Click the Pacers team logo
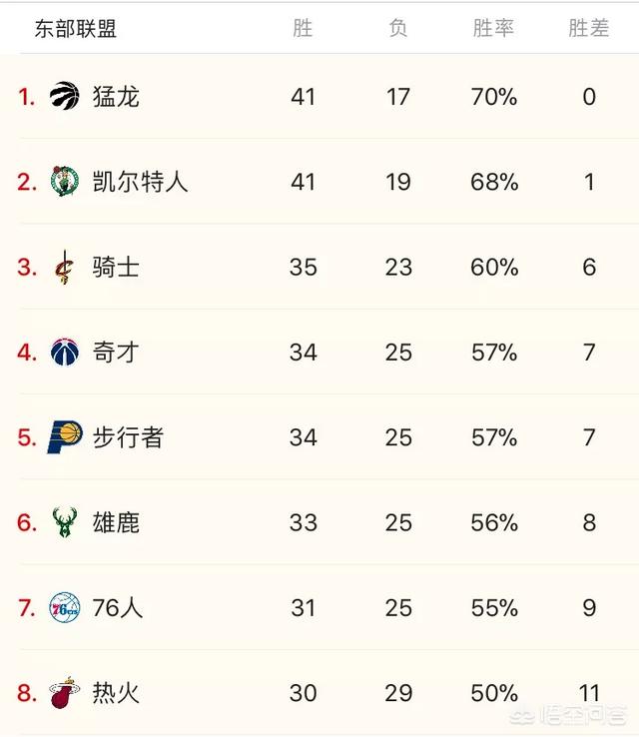Screen dimensions: 639x737 pos(65,437)
